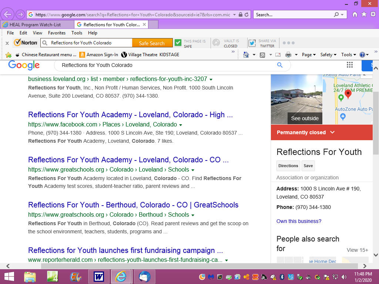
Task: Click the map red location pin
Action: coord(348,94)
